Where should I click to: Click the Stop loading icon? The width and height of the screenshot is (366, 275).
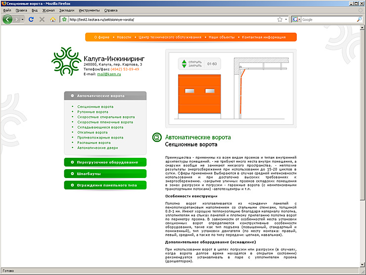coord(42,19)
